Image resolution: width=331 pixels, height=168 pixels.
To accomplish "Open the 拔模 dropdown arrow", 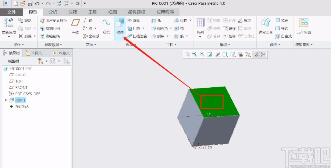I will click(190, 21).
